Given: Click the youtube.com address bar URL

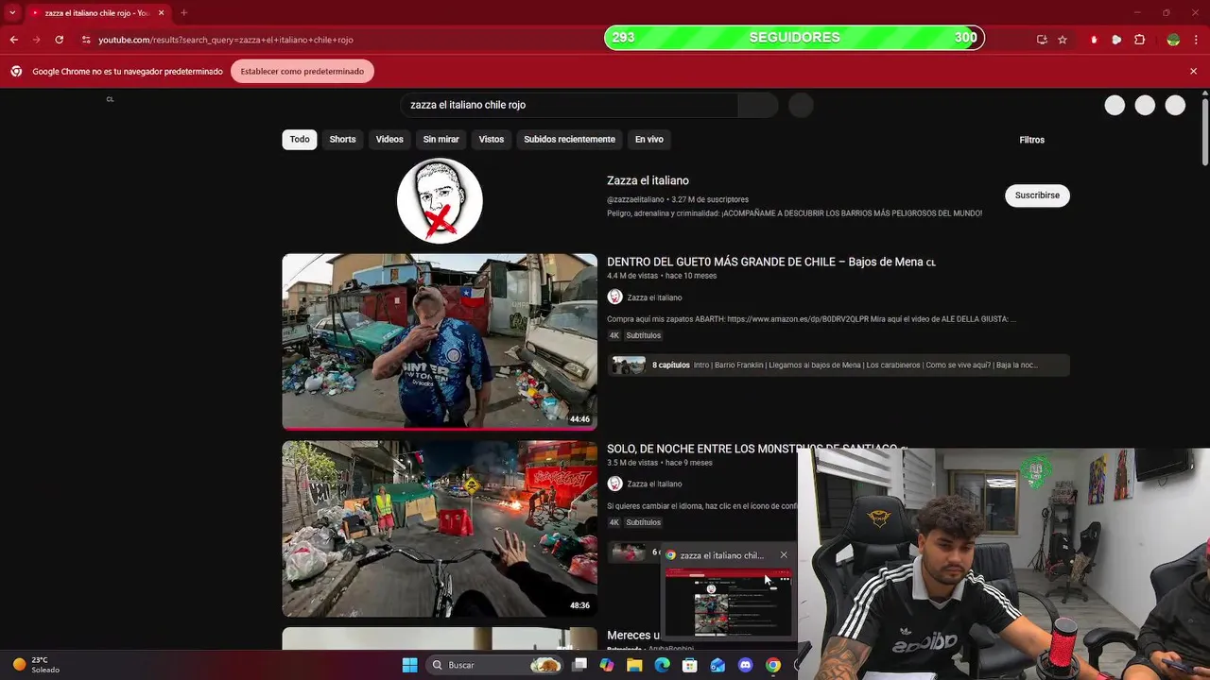Looking at the screenshot, I should pyautogui.click(x=226, y=40).
